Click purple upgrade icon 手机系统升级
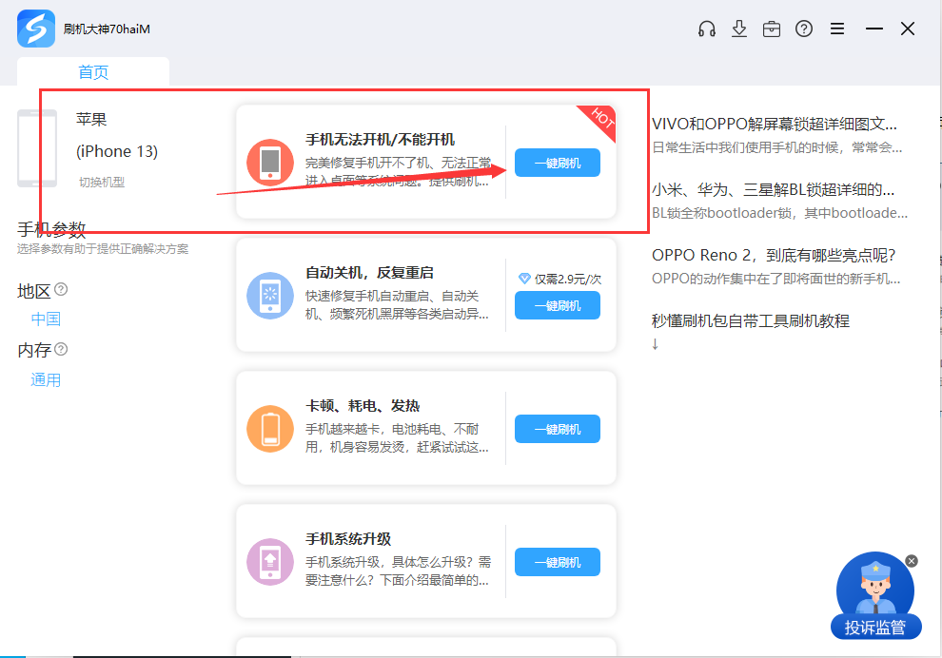 point(270,562)
